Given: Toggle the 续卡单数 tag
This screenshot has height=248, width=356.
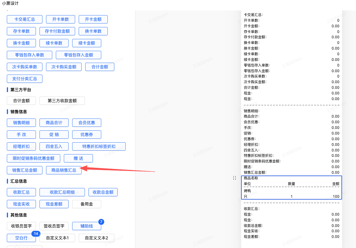Looking at the screenshot, I should (54, 43).
